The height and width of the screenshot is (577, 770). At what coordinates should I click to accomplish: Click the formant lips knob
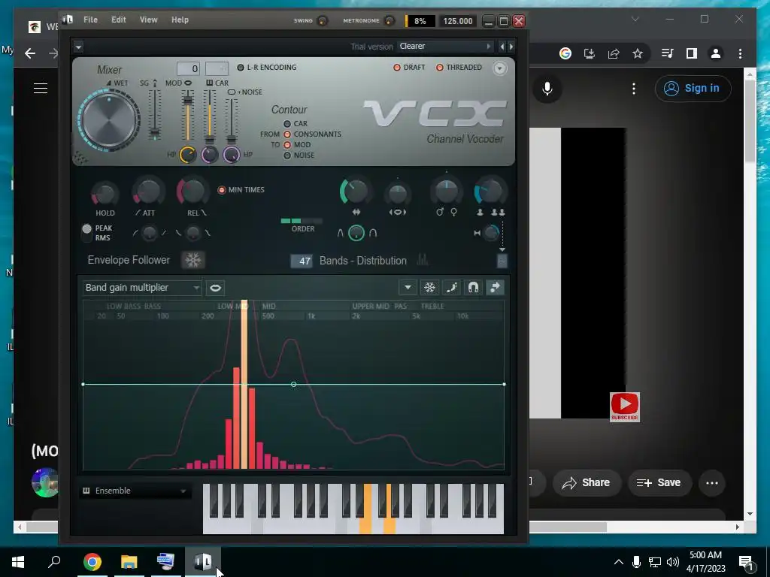click(x=397, y=193)
